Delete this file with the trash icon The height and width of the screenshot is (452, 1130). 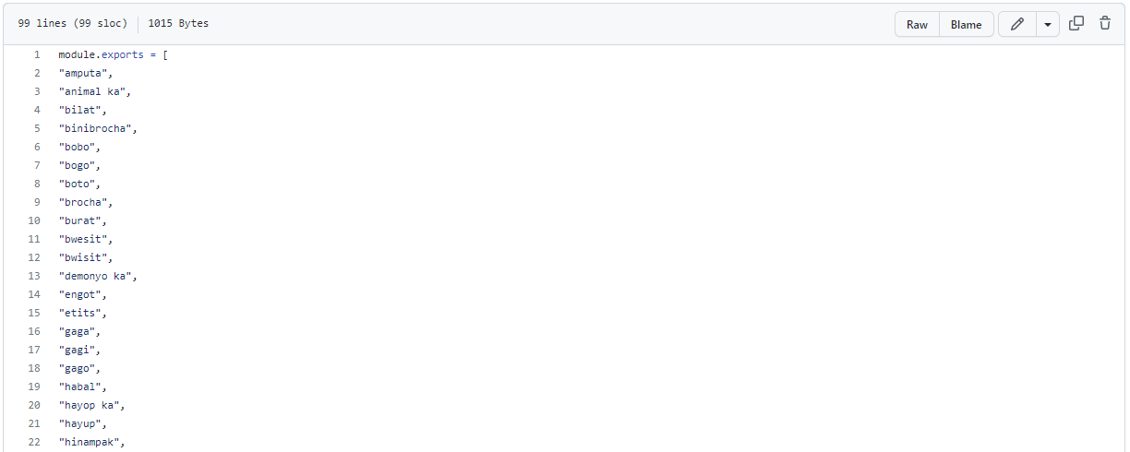[x=1105, y=24]
